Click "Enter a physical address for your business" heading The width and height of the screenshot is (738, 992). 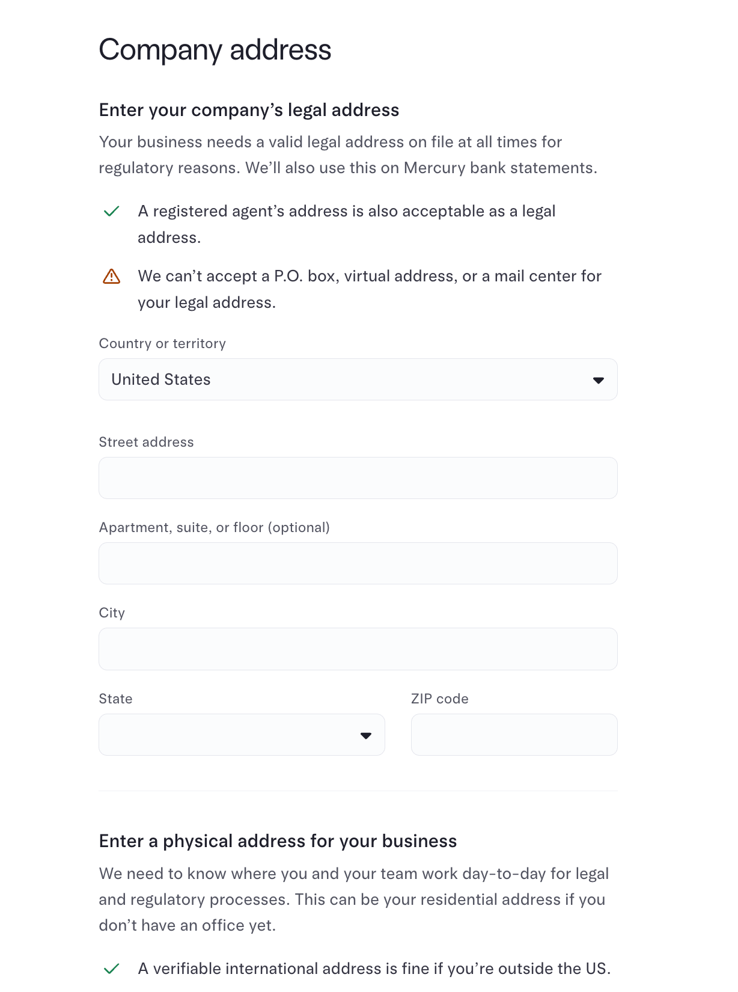pos(278,841)
